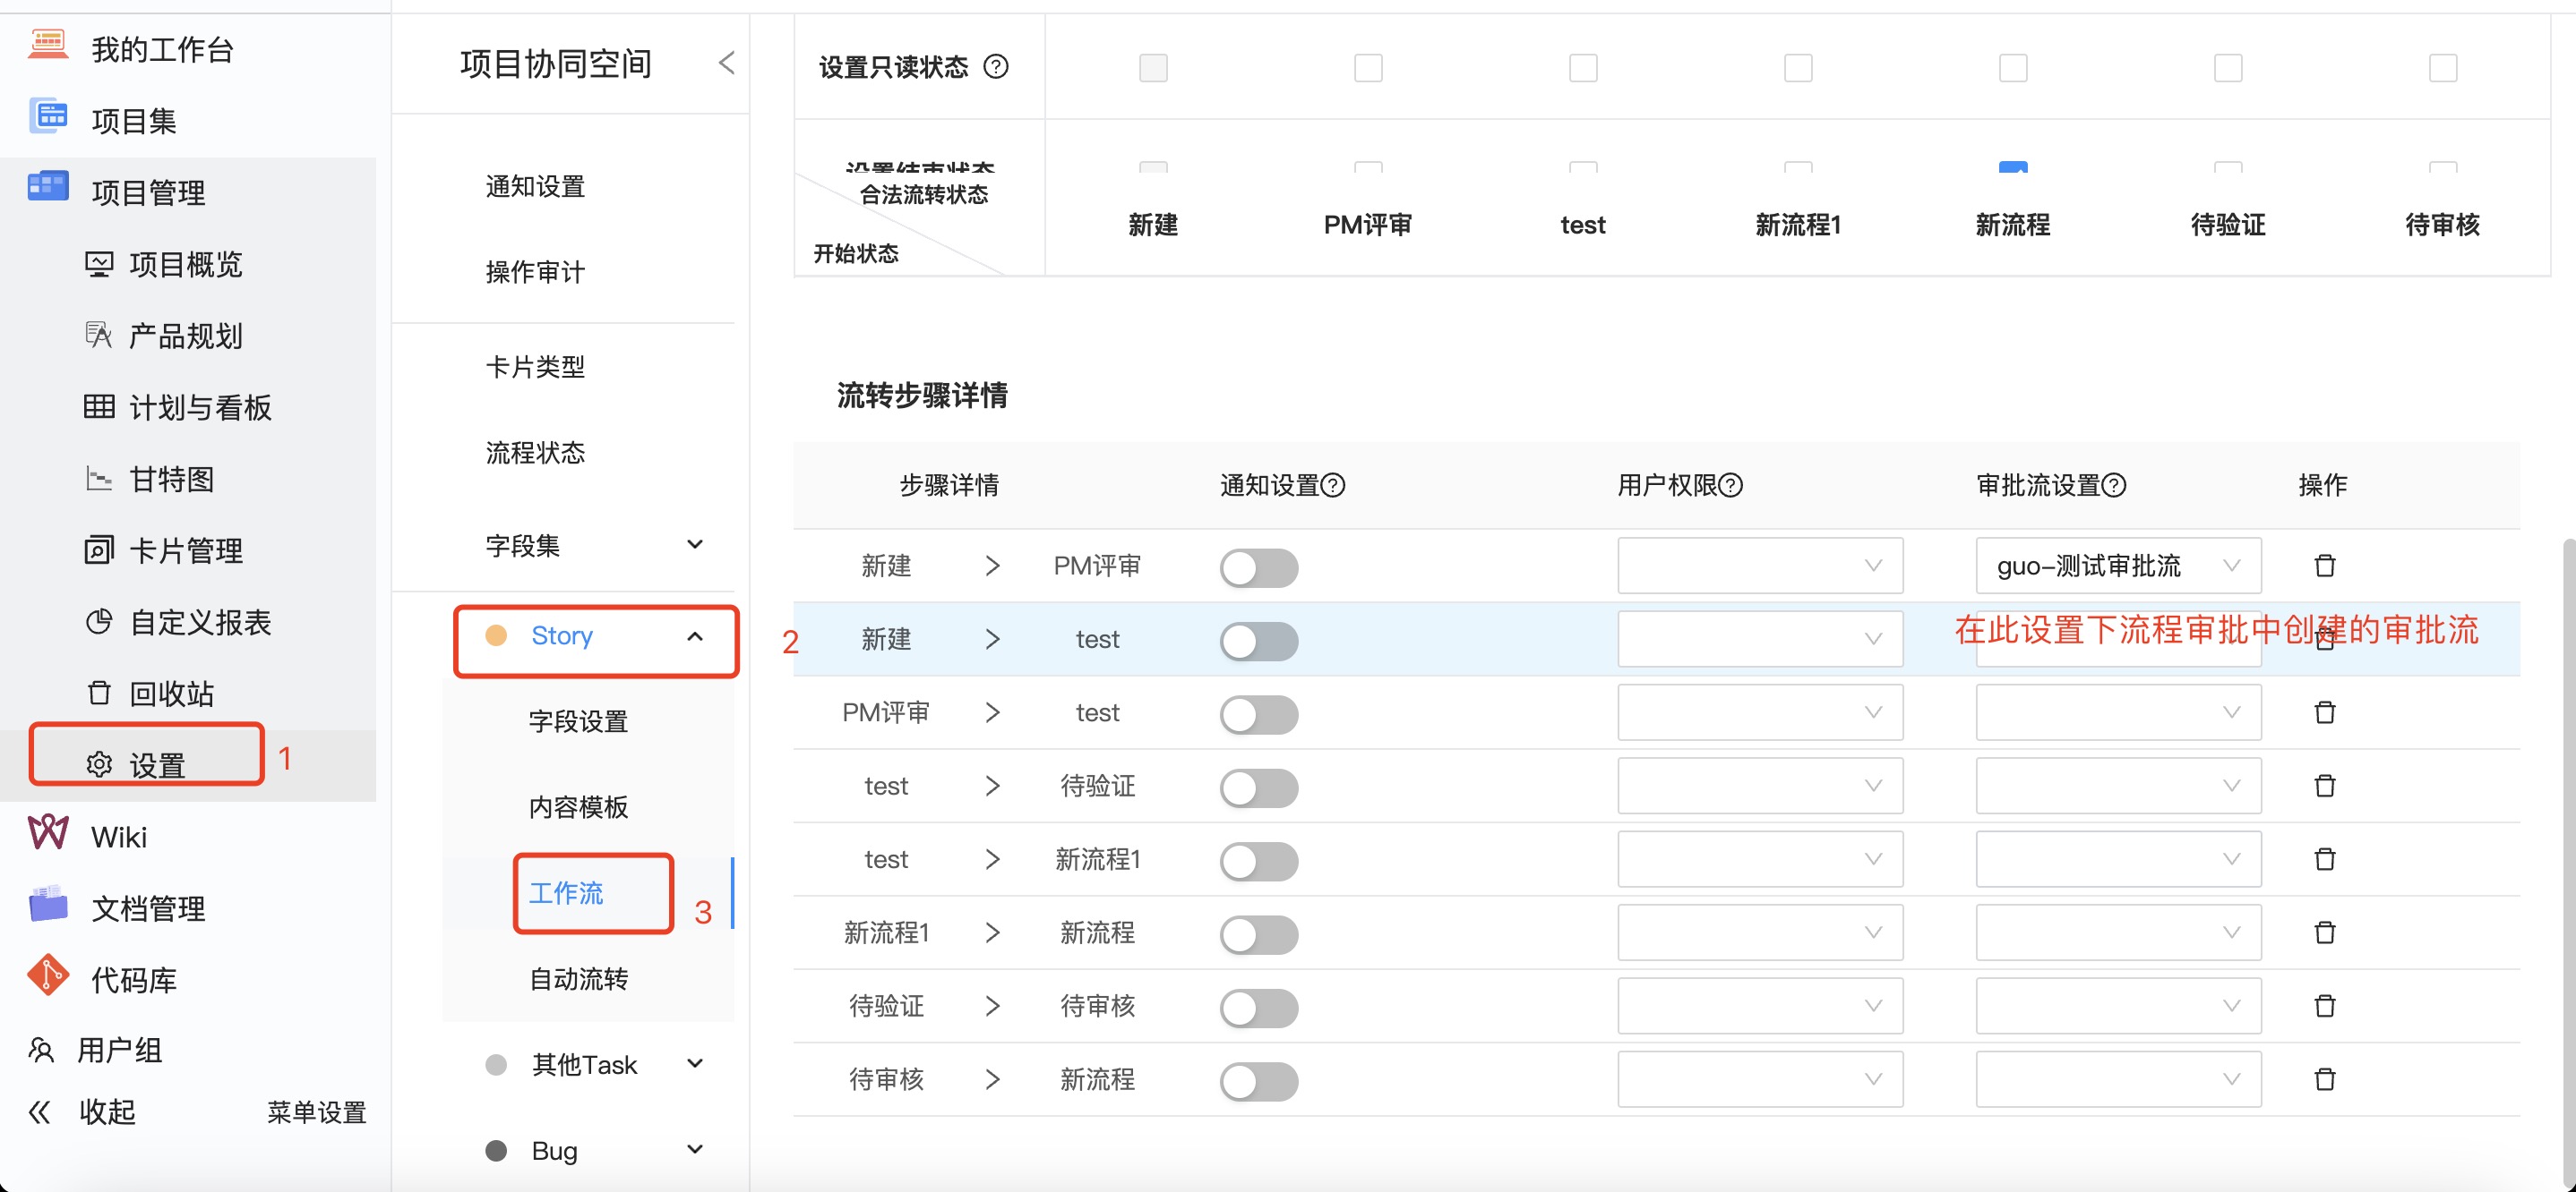The width and height of the screenshot is (2576, 1192).
Task: Delete the 新建 to PM评审 transition step
Action: [2325, 565]
